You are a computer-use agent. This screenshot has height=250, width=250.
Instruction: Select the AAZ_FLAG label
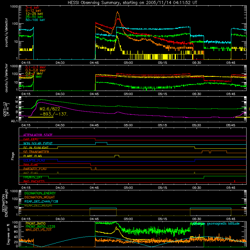pos(31,173)
